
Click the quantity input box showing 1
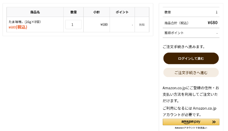pos(74,25)
